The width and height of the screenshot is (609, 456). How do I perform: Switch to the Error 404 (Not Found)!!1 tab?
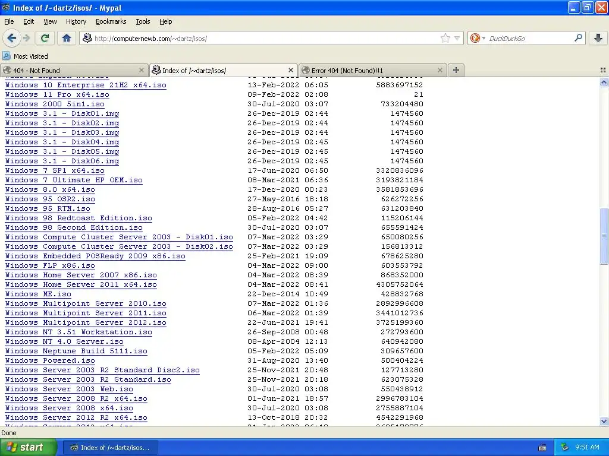pyautogui.click(x=372, y=70)
